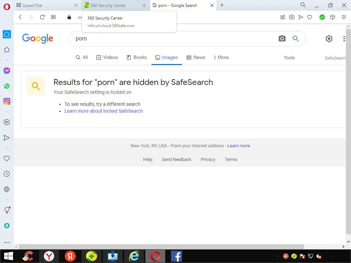
Task: Open the Home icon in Opera sidebar
Action: tap(7, 34)
